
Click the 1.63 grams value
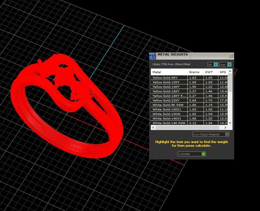pyautogui.click(x=193, y=78)
